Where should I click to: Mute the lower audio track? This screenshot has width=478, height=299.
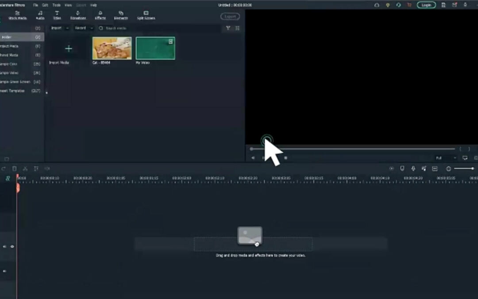pyautogui.click(x=4, y=271)
